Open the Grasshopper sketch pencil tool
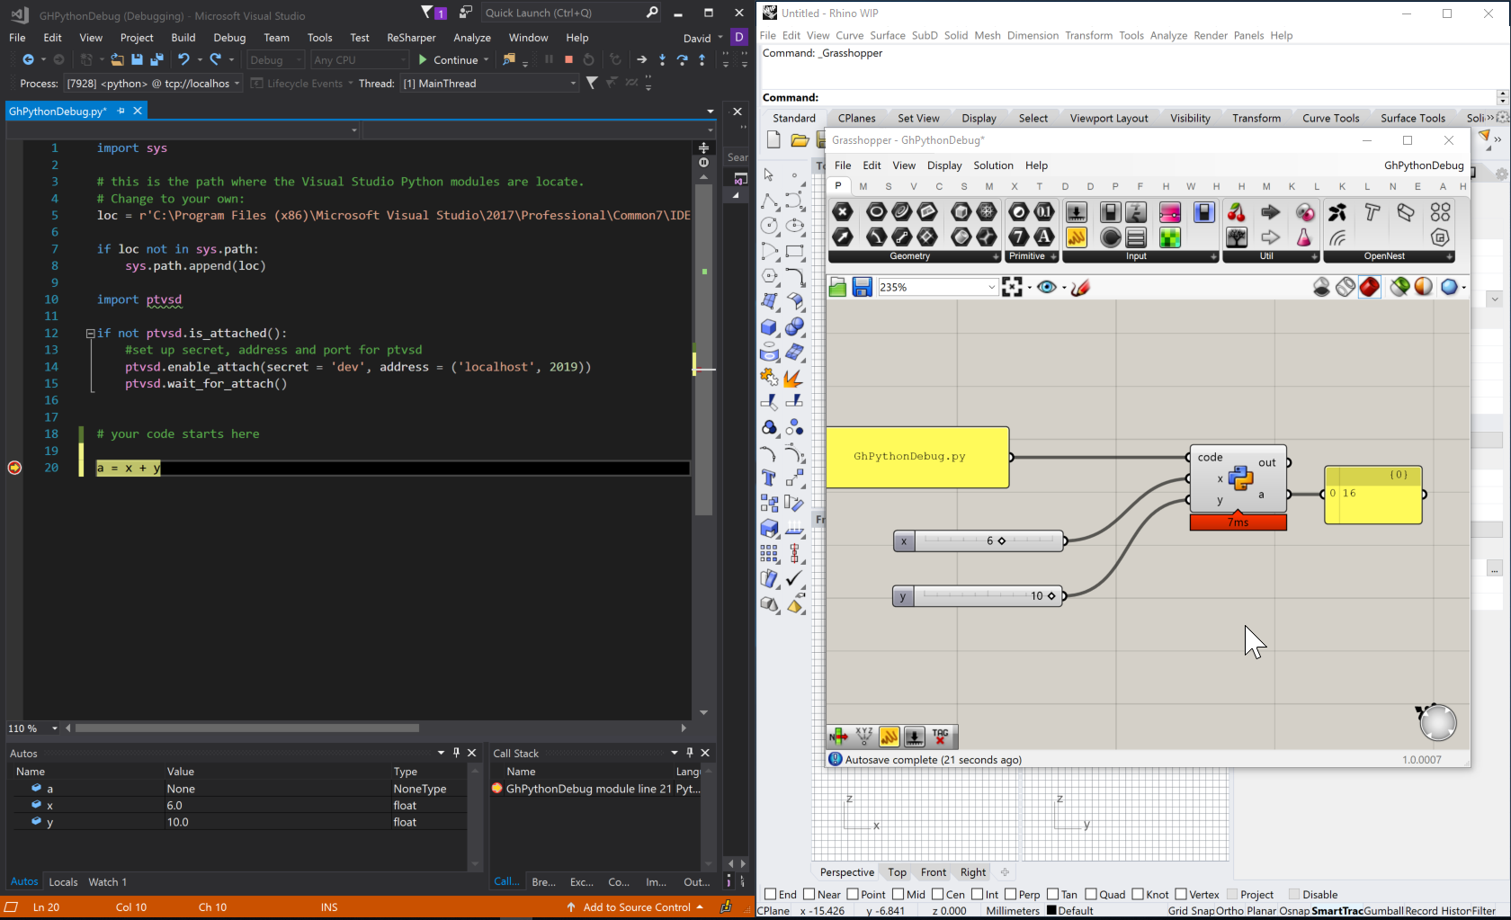The height and width of the screenshot is (920, 1511). click(1080, 287)
